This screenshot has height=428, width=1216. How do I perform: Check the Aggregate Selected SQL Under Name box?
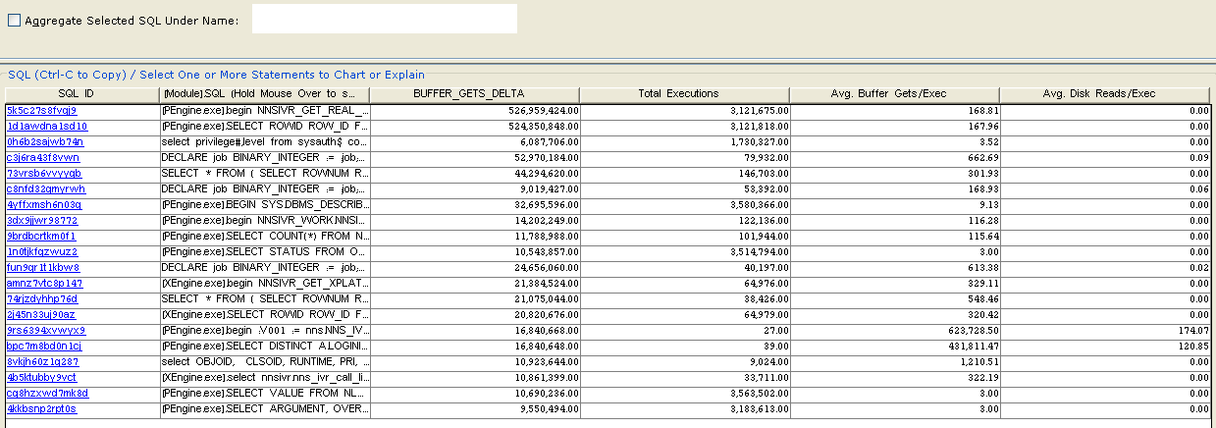coord(15,21)
